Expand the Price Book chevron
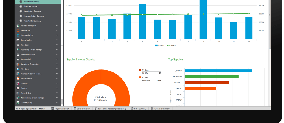 point(57,69)
